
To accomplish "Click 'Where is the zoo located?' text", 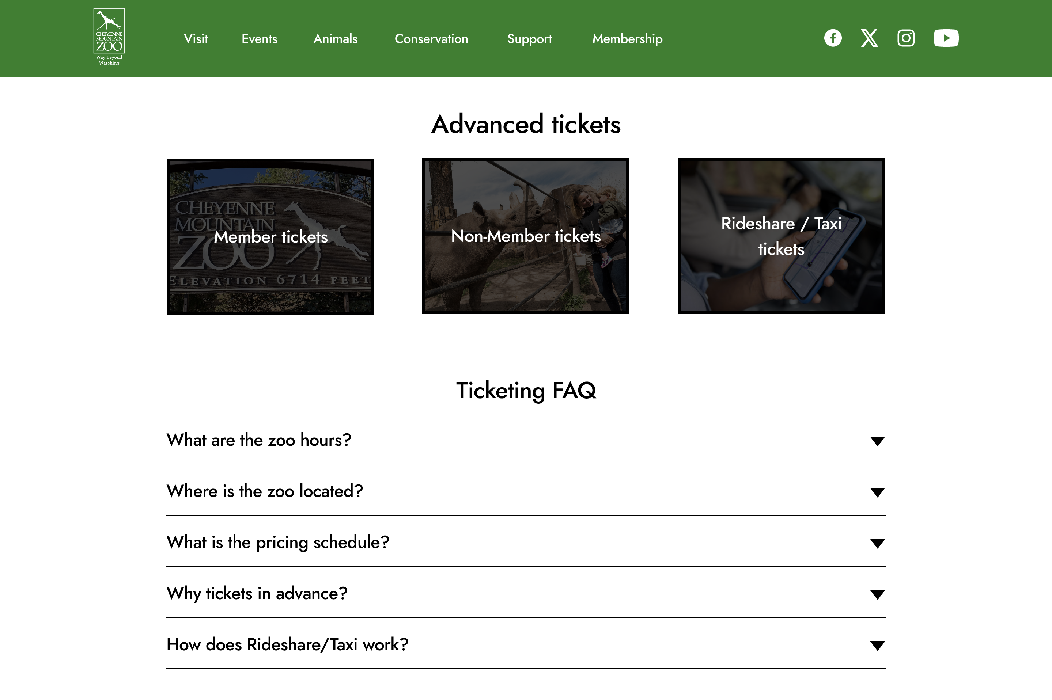I will 265,491.
